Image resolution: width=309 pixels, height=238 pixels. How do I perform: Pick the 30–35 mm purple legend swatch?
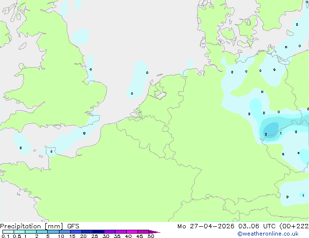[x=110, y=232]
